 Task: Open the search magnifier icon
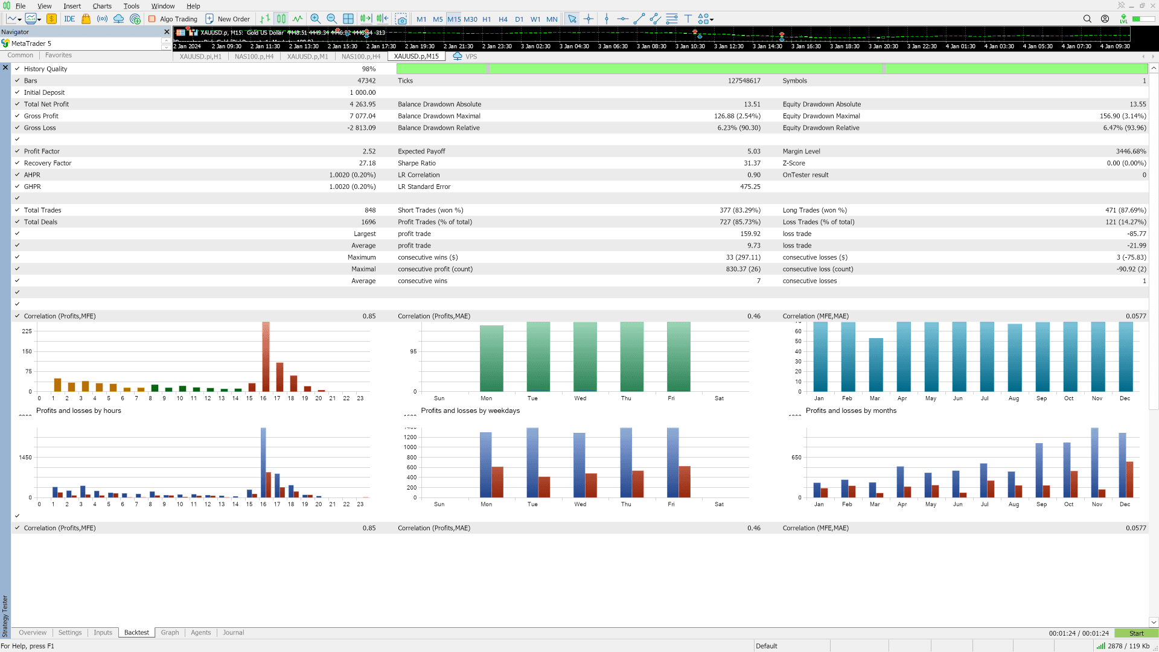pos(1087,19)
